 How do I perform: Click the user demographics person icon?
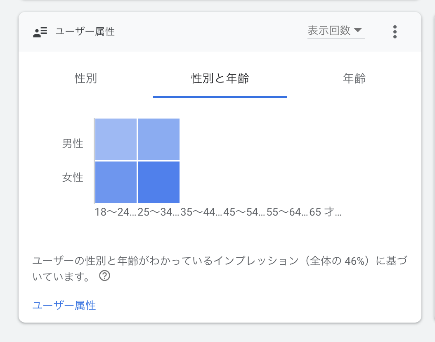[x=40, y=32]
